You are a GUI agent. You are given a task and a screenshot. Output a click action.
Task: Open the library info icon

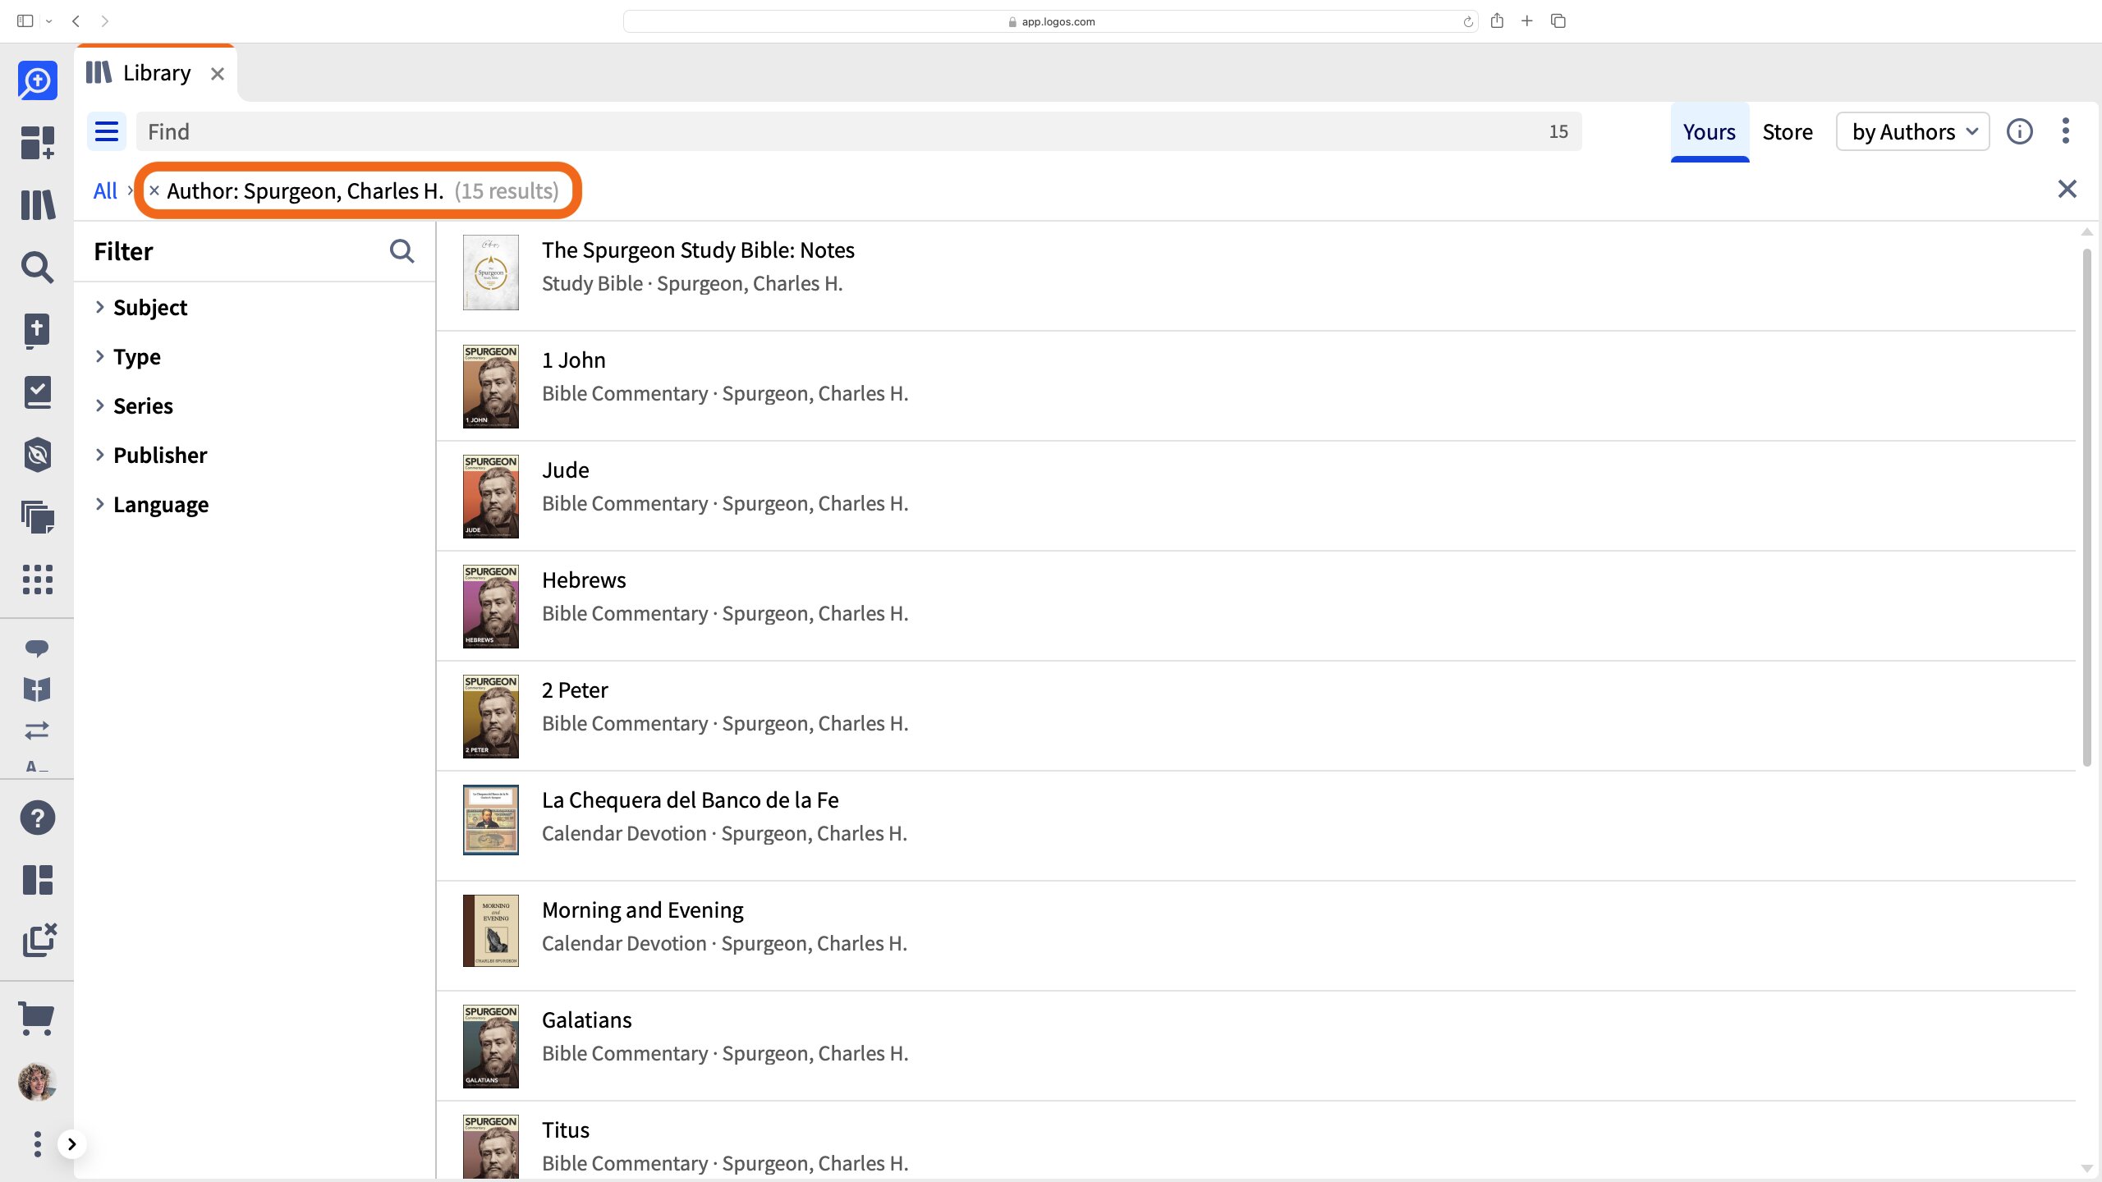click(x=2020, y=131)
